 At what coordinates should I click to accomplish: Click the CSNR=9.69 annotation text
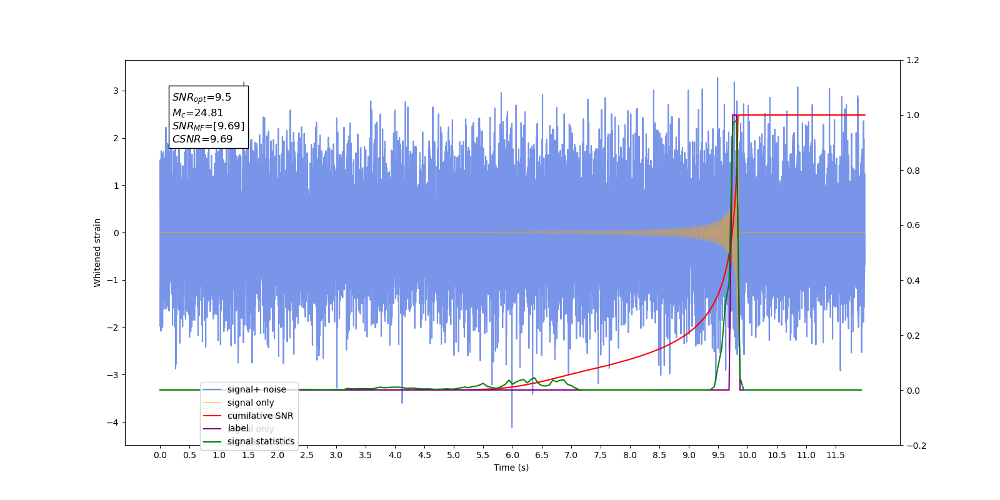pos(202,139)
